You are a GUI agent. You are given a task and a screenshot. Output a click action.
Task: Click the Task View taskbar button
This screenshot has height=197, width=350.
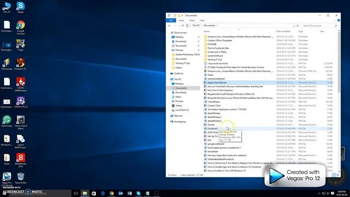76,193
